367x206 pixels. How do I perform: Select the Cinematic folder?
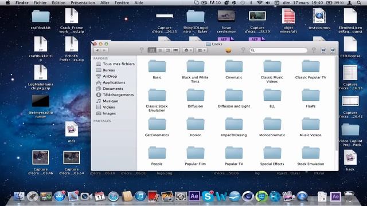[x=234, y=66]
